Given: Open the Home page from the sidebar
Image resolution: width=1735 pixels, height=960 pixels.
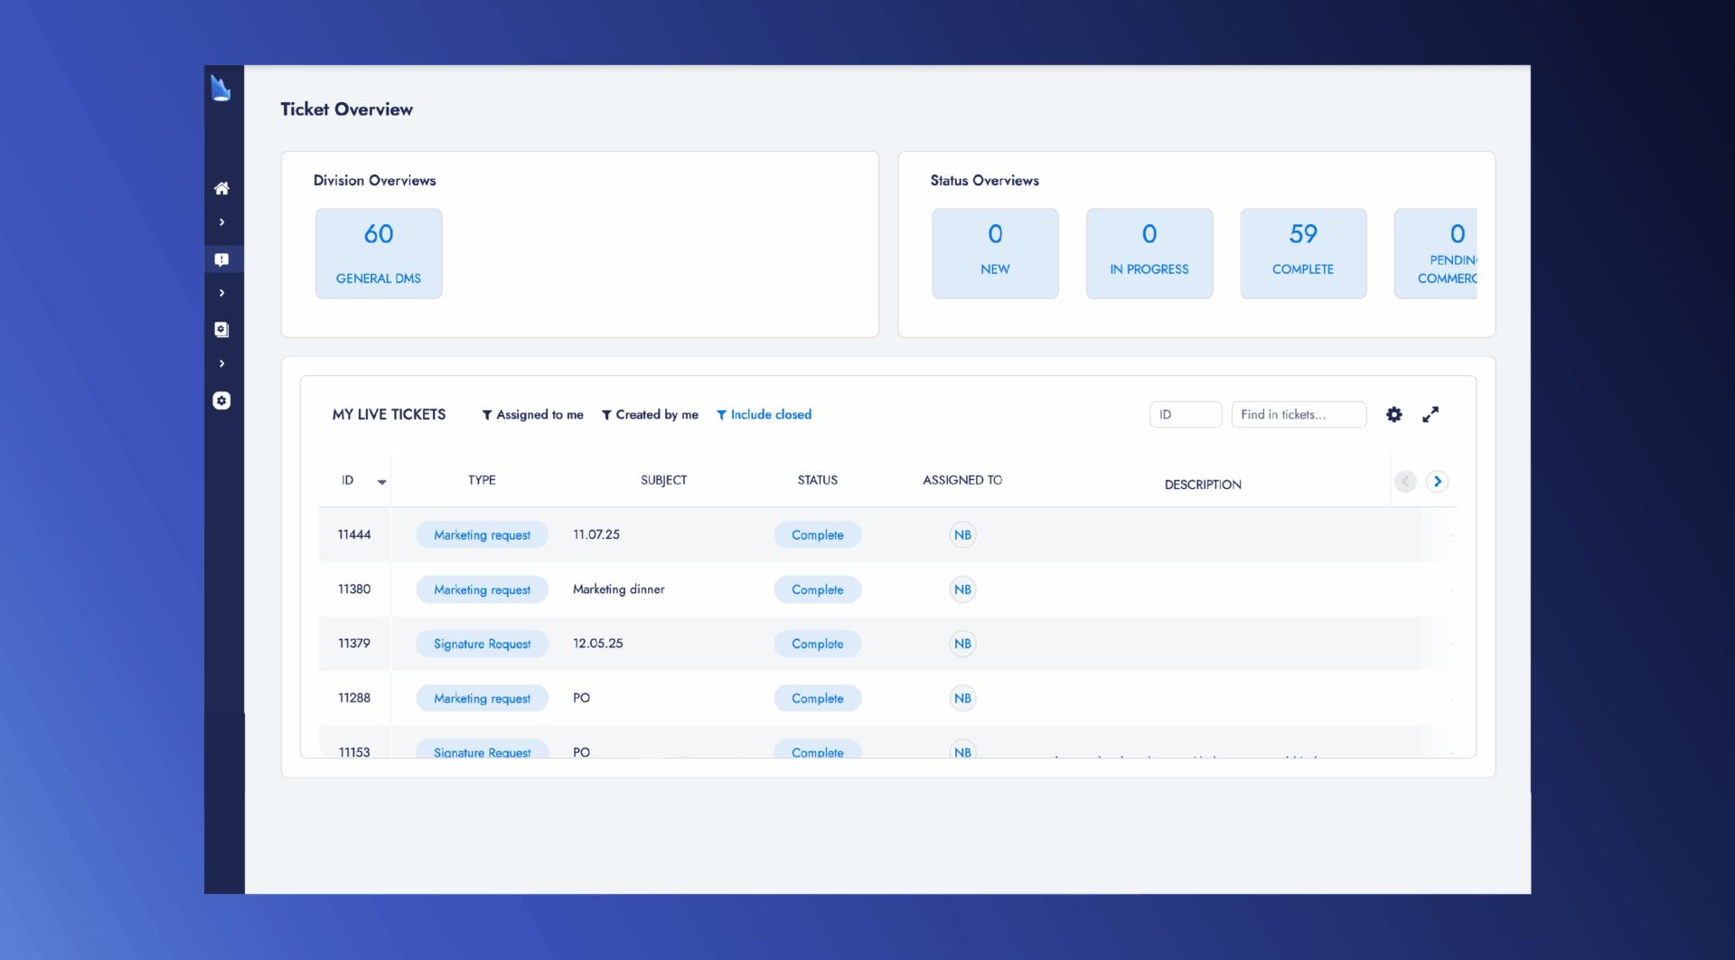Looking at the screenshot, I should 222,188.
